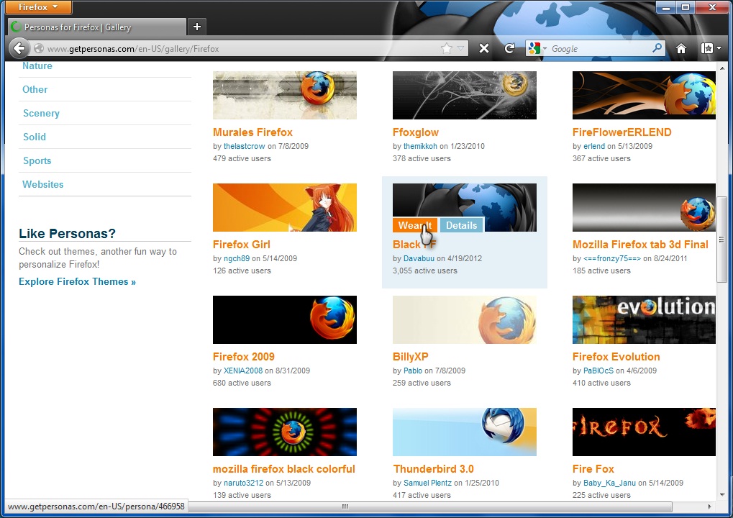
Task: Stop page loading with the X button
Action: [x=484, y=48]
